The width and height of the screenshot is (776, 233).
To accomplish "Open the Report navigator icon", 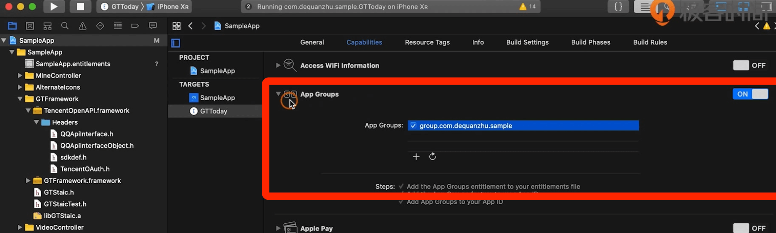I will [153, 26].
